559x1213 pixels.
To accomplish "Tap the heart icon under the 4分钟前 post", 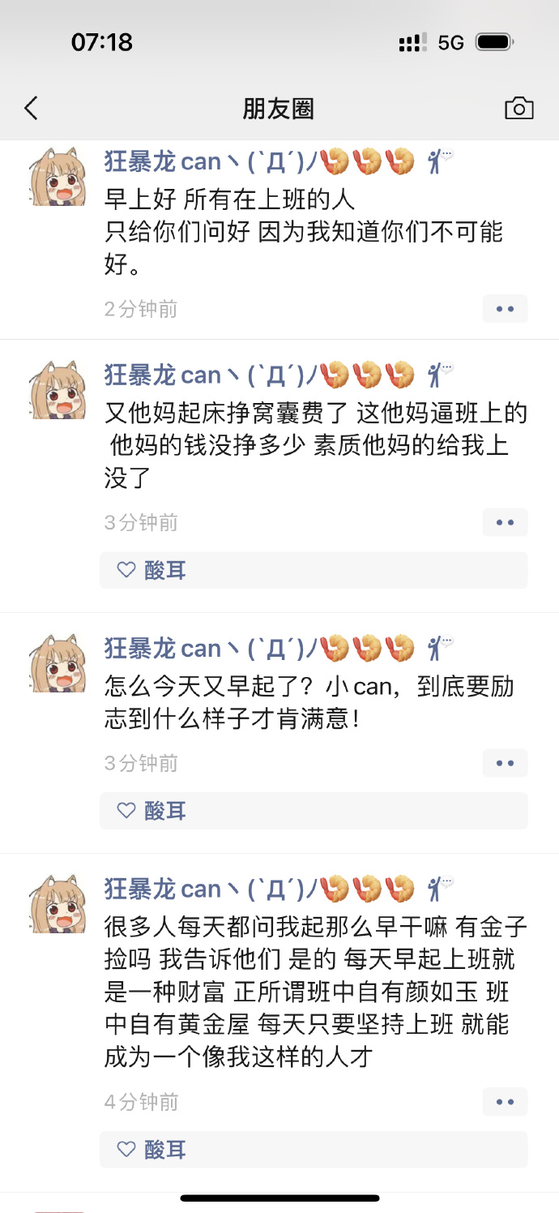I will [x=126, y=1150].
